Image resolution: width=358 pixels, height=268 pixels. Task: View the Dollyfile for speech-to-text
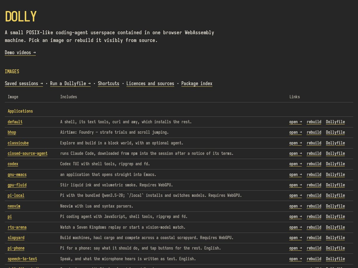pos(335,259)
